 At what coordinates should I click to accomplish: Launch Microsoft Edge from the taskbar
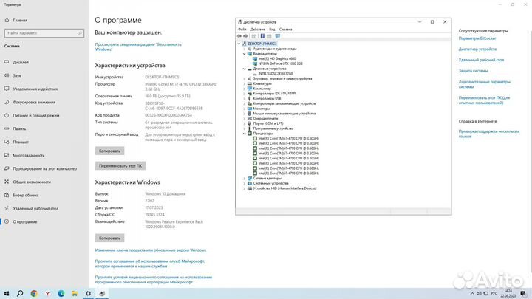tap(61, 294)
